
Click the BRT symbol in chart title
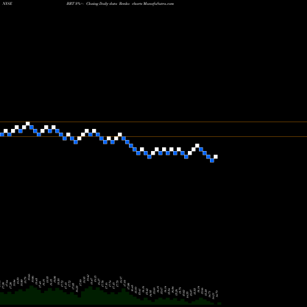tap(70, 4)
